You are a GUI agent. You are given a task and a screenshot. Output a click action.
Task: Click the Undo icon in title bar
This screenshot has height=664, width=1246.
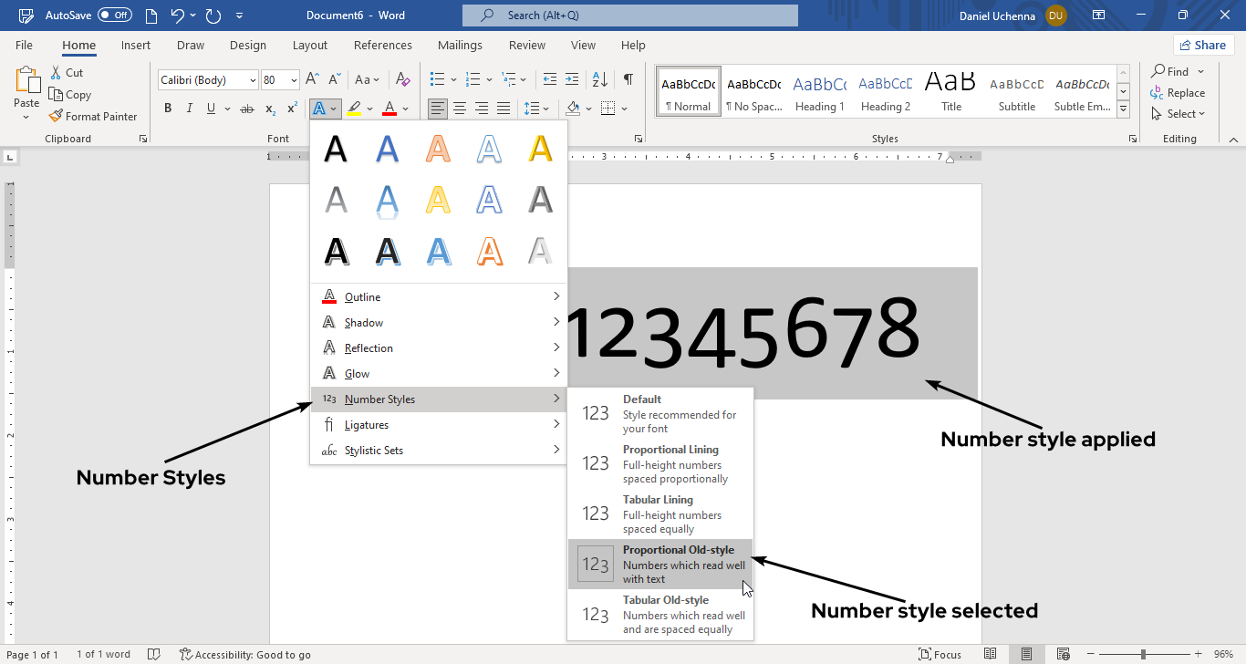pyautogui.click(x=178, y=16)
